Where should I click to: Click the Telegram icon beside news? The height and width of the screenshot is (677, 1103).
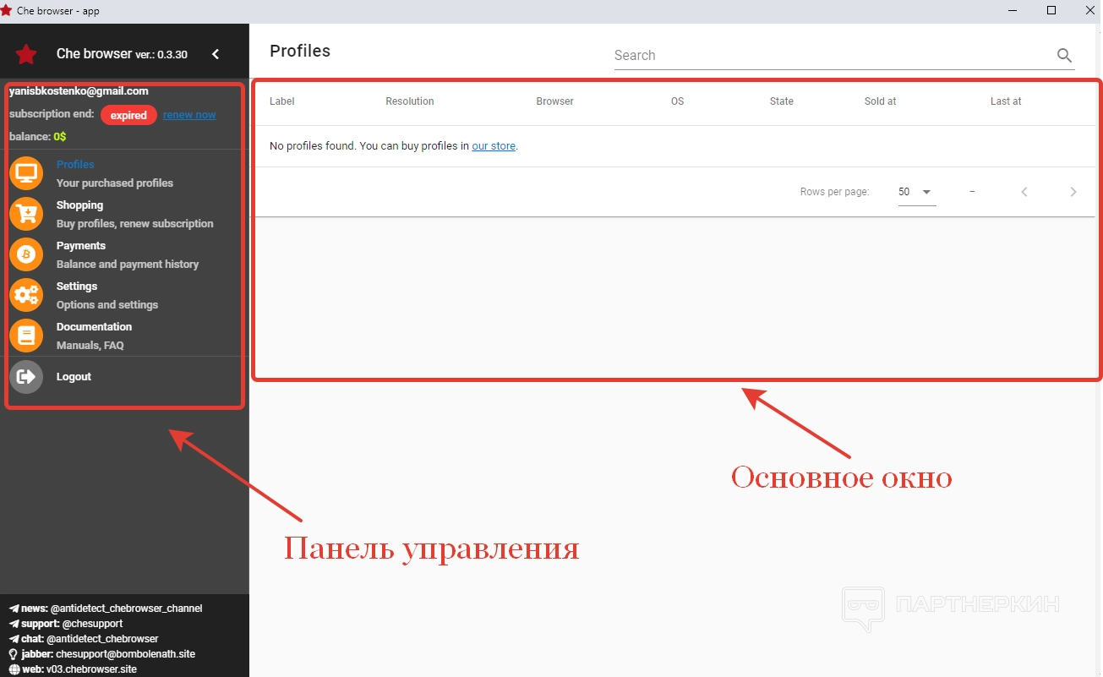point(14,609)
